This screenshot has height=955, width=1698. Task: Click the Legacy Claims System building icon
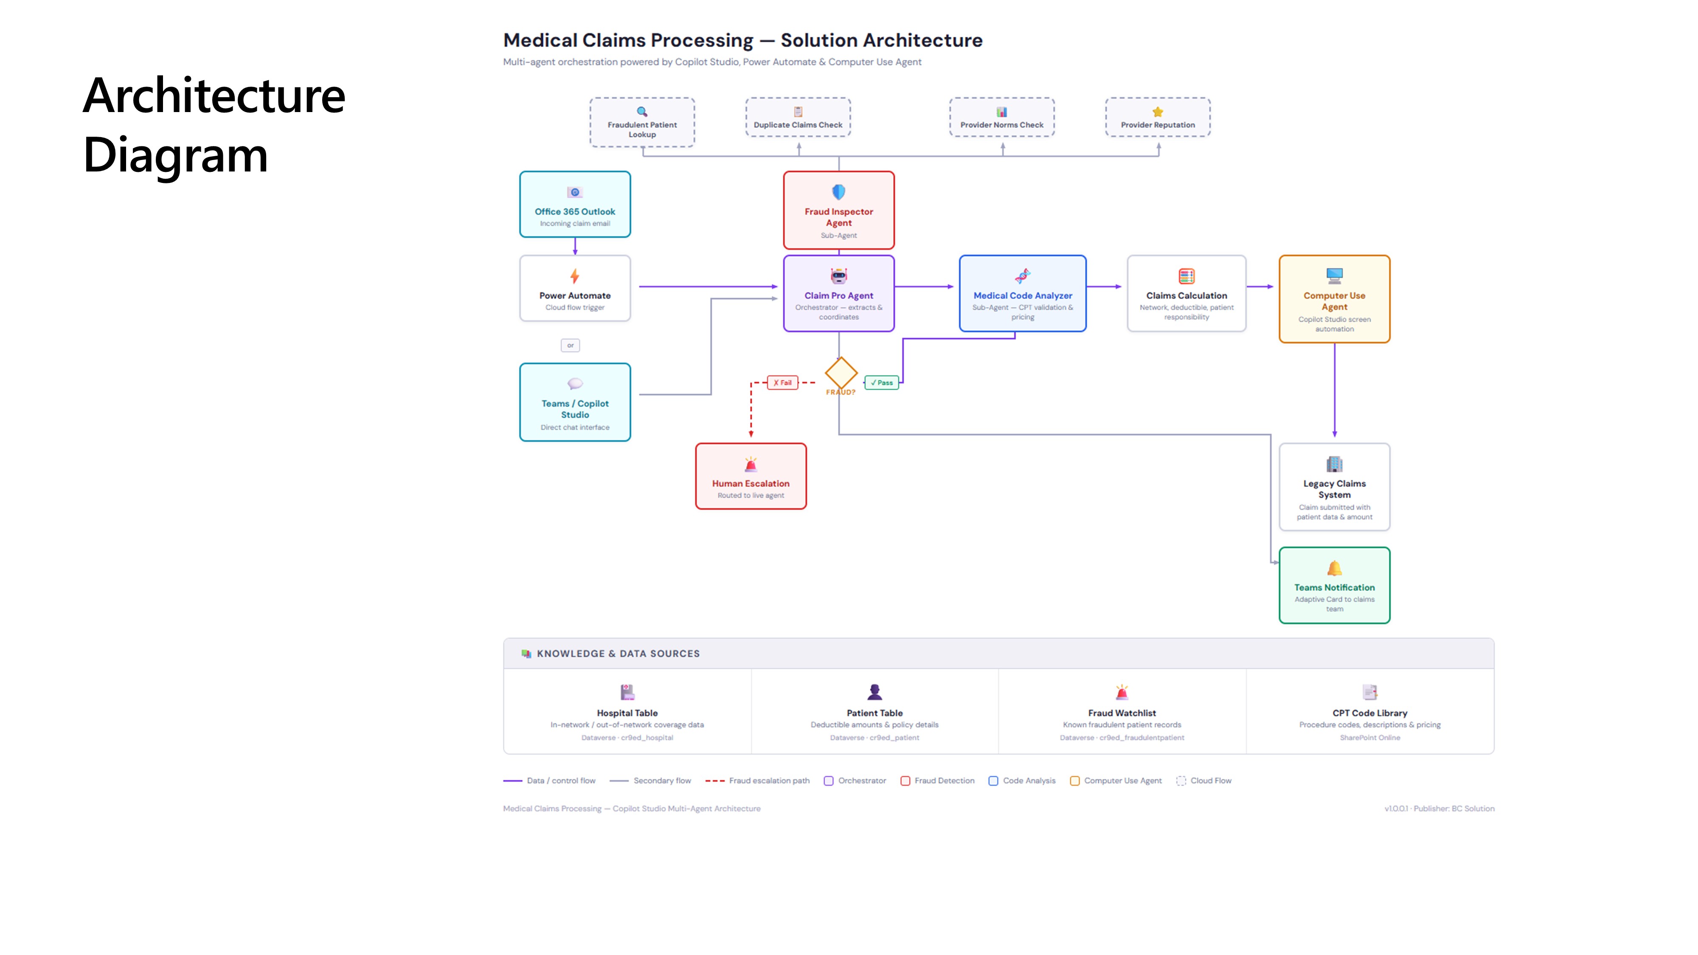point(1334,464)
